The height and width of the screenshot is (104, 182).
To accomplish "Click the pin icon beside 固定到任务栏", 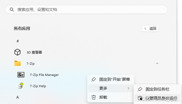I will point(140,89).
